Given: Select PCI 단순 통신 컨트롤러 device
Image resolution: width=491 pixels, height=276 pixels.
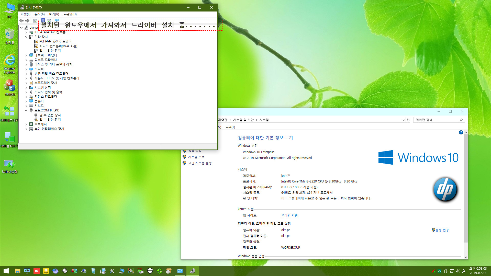Looking at the screenshot, I should (x=55, y=41).
